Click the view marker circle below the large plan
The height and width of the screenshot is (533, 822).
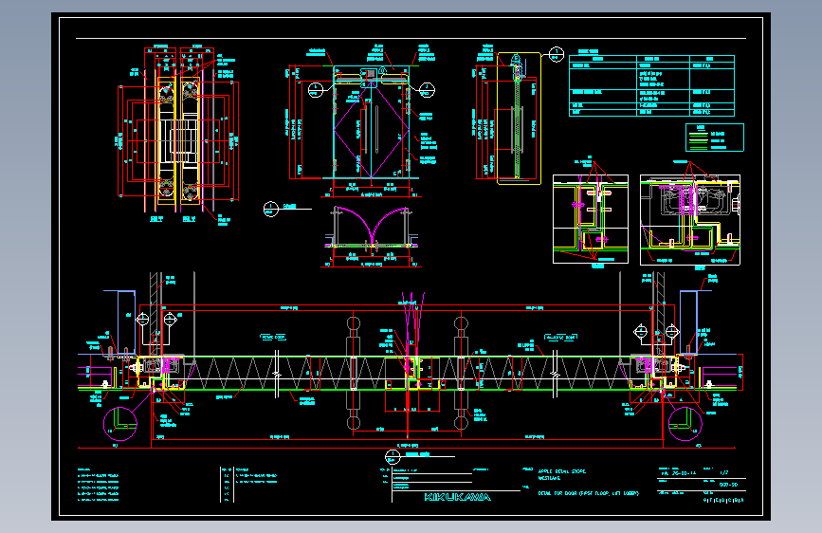point(393,457)
